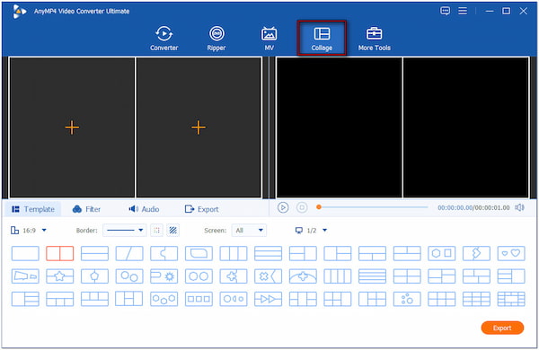The width and height of the screenshot is (539, 350).
Task: Open the Border line style dropdown
Action: pyautogui.click(x=125, y=230)
